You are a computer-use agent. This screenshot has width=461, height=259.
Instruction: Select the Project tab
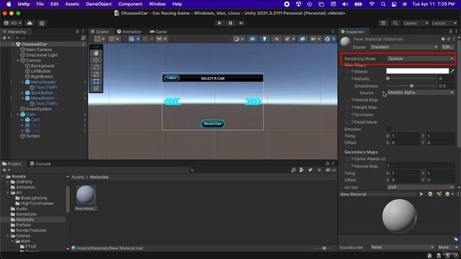(12, 164)
